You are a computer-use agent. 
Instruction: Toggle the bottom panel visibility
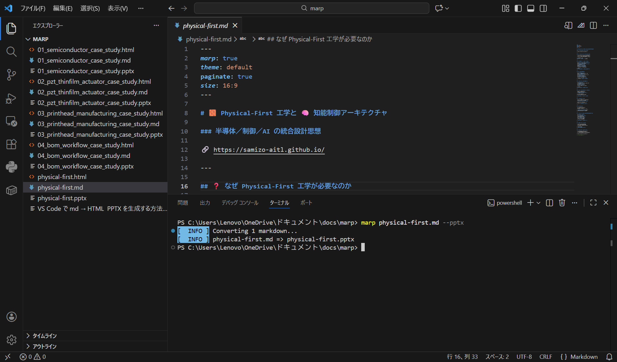coord(531,8)
